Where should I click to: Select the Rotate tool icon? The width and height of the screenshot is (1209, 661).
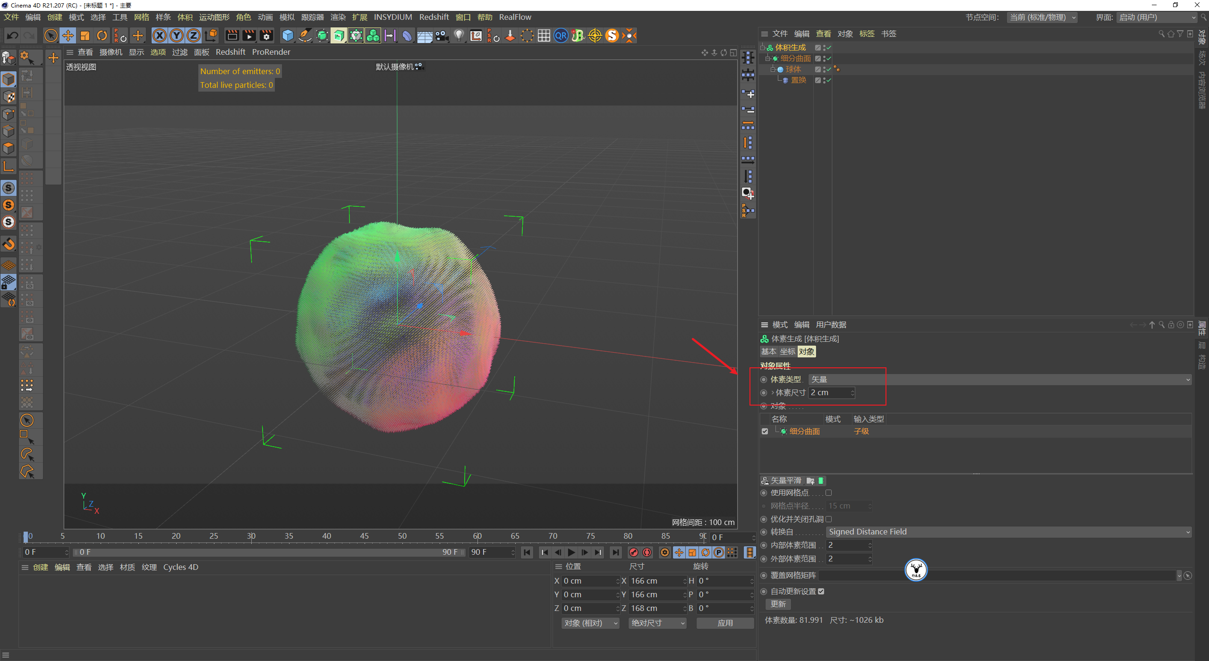coord(102,35)
